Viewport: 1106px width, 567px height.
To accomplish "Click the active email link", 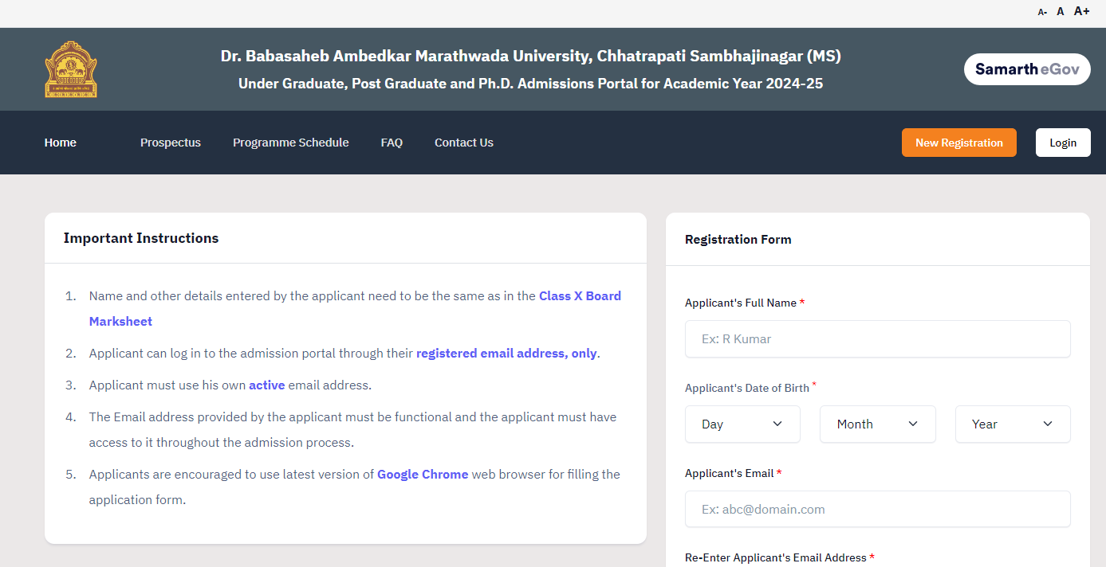I will pos(266,385).
